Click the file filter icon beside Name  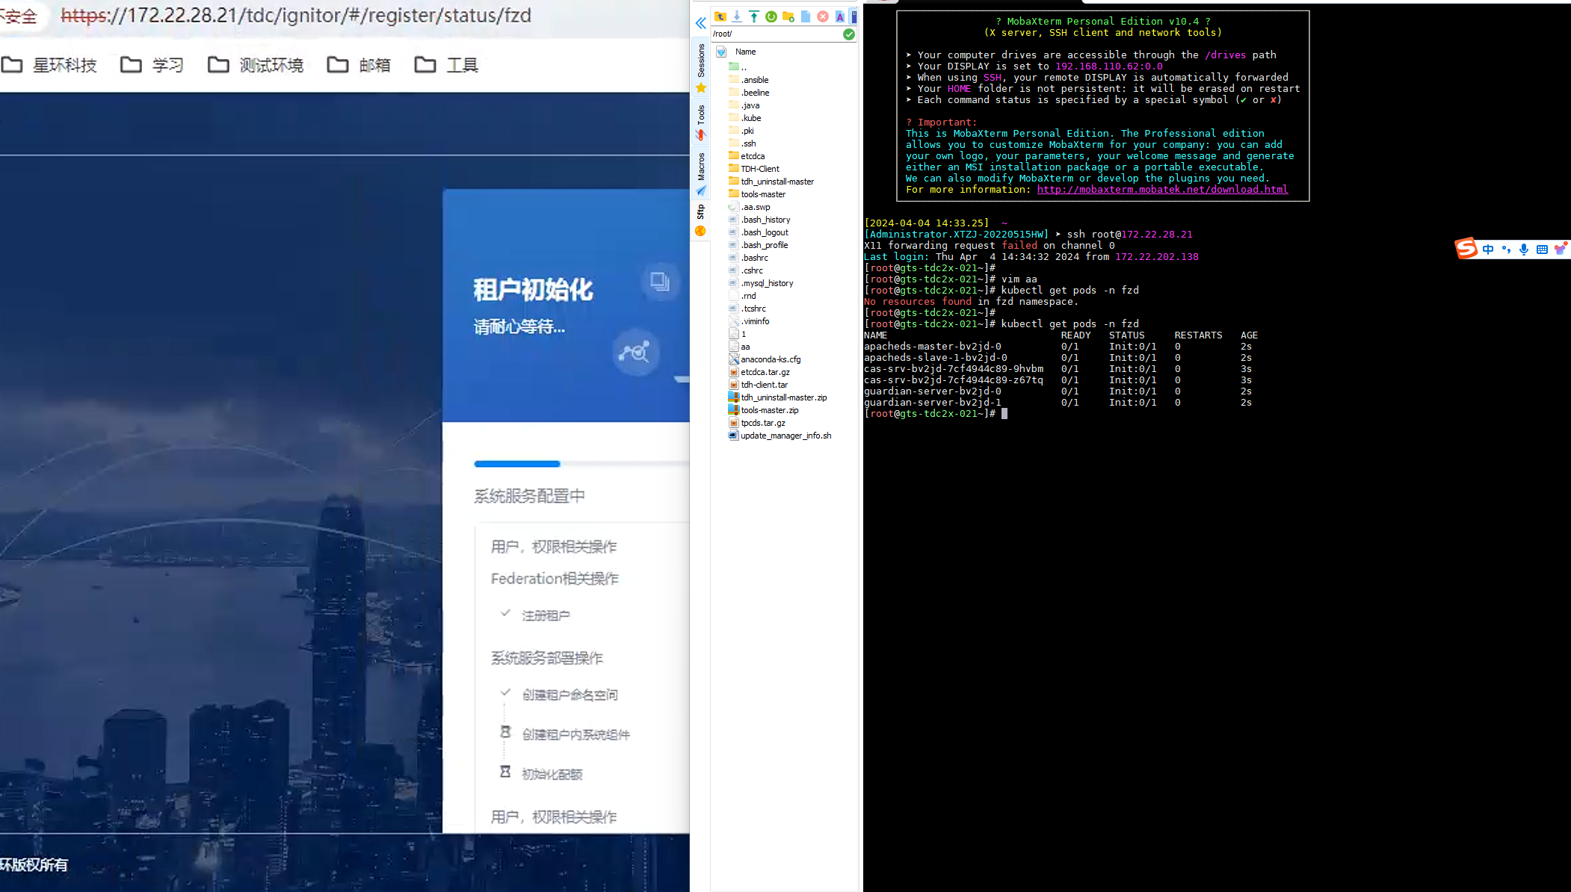(721, 52)
